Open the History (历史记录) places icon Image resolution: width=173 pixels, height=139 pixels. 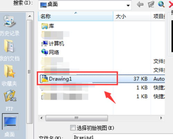tap(10, 21)
